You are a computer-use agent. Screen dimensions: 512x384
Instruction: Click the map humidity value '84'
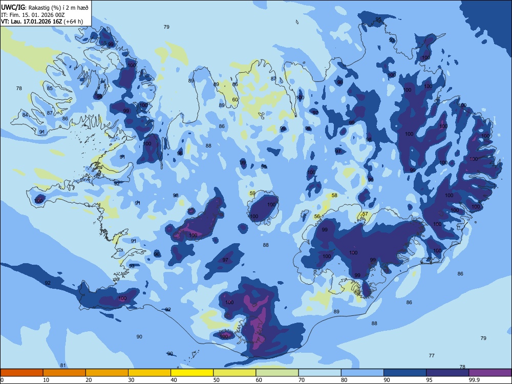(25, 115)
